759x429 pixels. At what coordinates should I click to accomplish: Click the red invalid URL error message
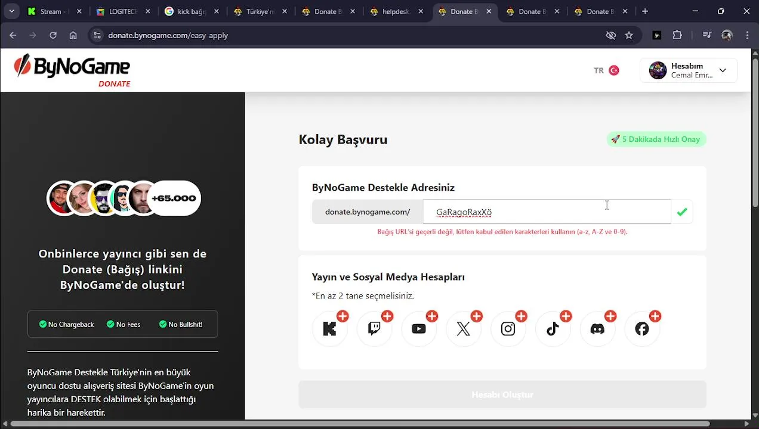(502, 231)
